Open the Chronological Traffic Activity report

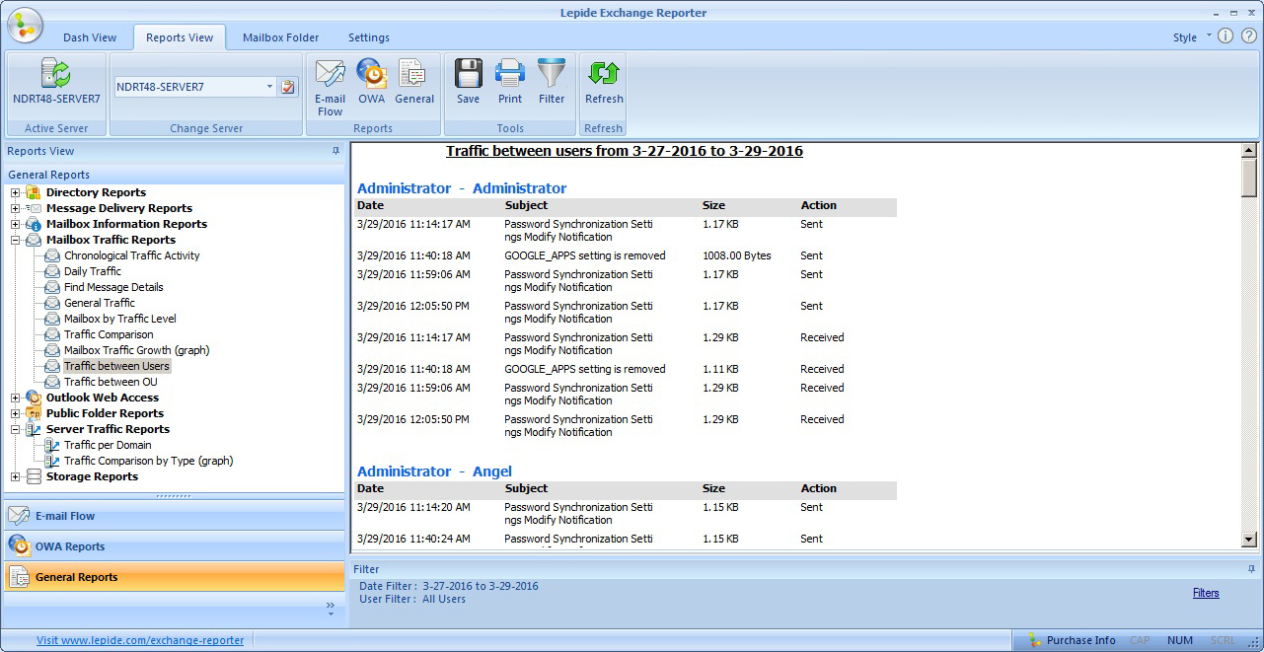pos(132,255)
